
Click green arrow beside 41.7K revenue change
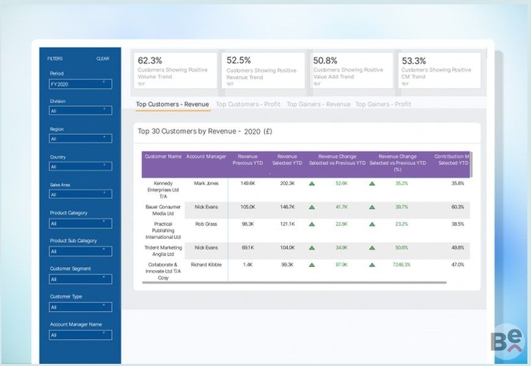[312, 207]
